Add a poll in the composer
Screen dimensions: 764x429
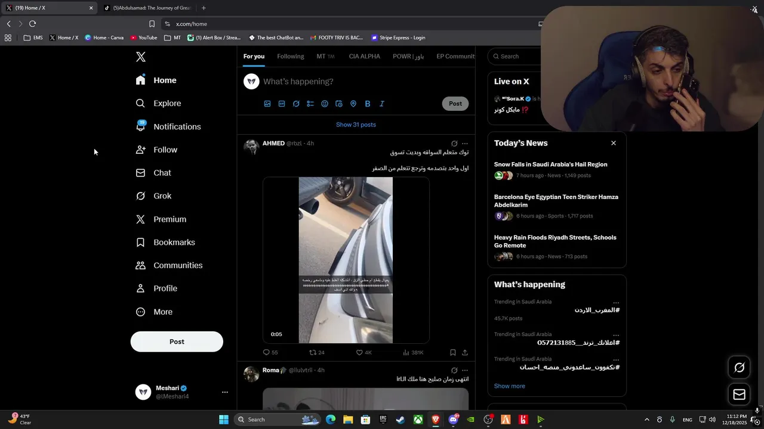(x=310, y=104)
